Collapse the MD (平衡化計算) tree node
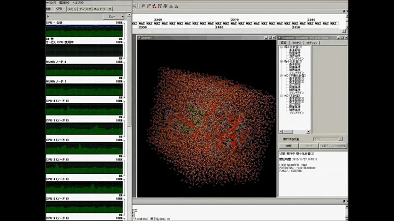The width and height of the screenshot is (394, 221). tap(281, 75)
